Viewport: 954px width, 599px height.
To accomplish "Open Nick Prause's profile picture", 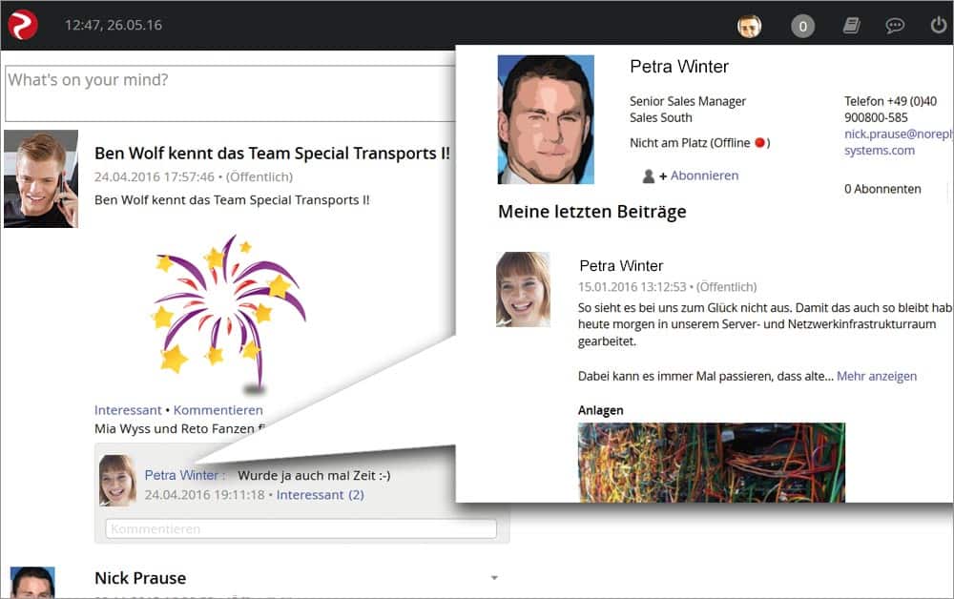I will point(32,582).
